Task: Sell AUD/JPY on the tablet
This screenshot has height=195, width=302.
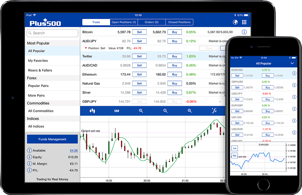Action: click(x=139, y=41)
